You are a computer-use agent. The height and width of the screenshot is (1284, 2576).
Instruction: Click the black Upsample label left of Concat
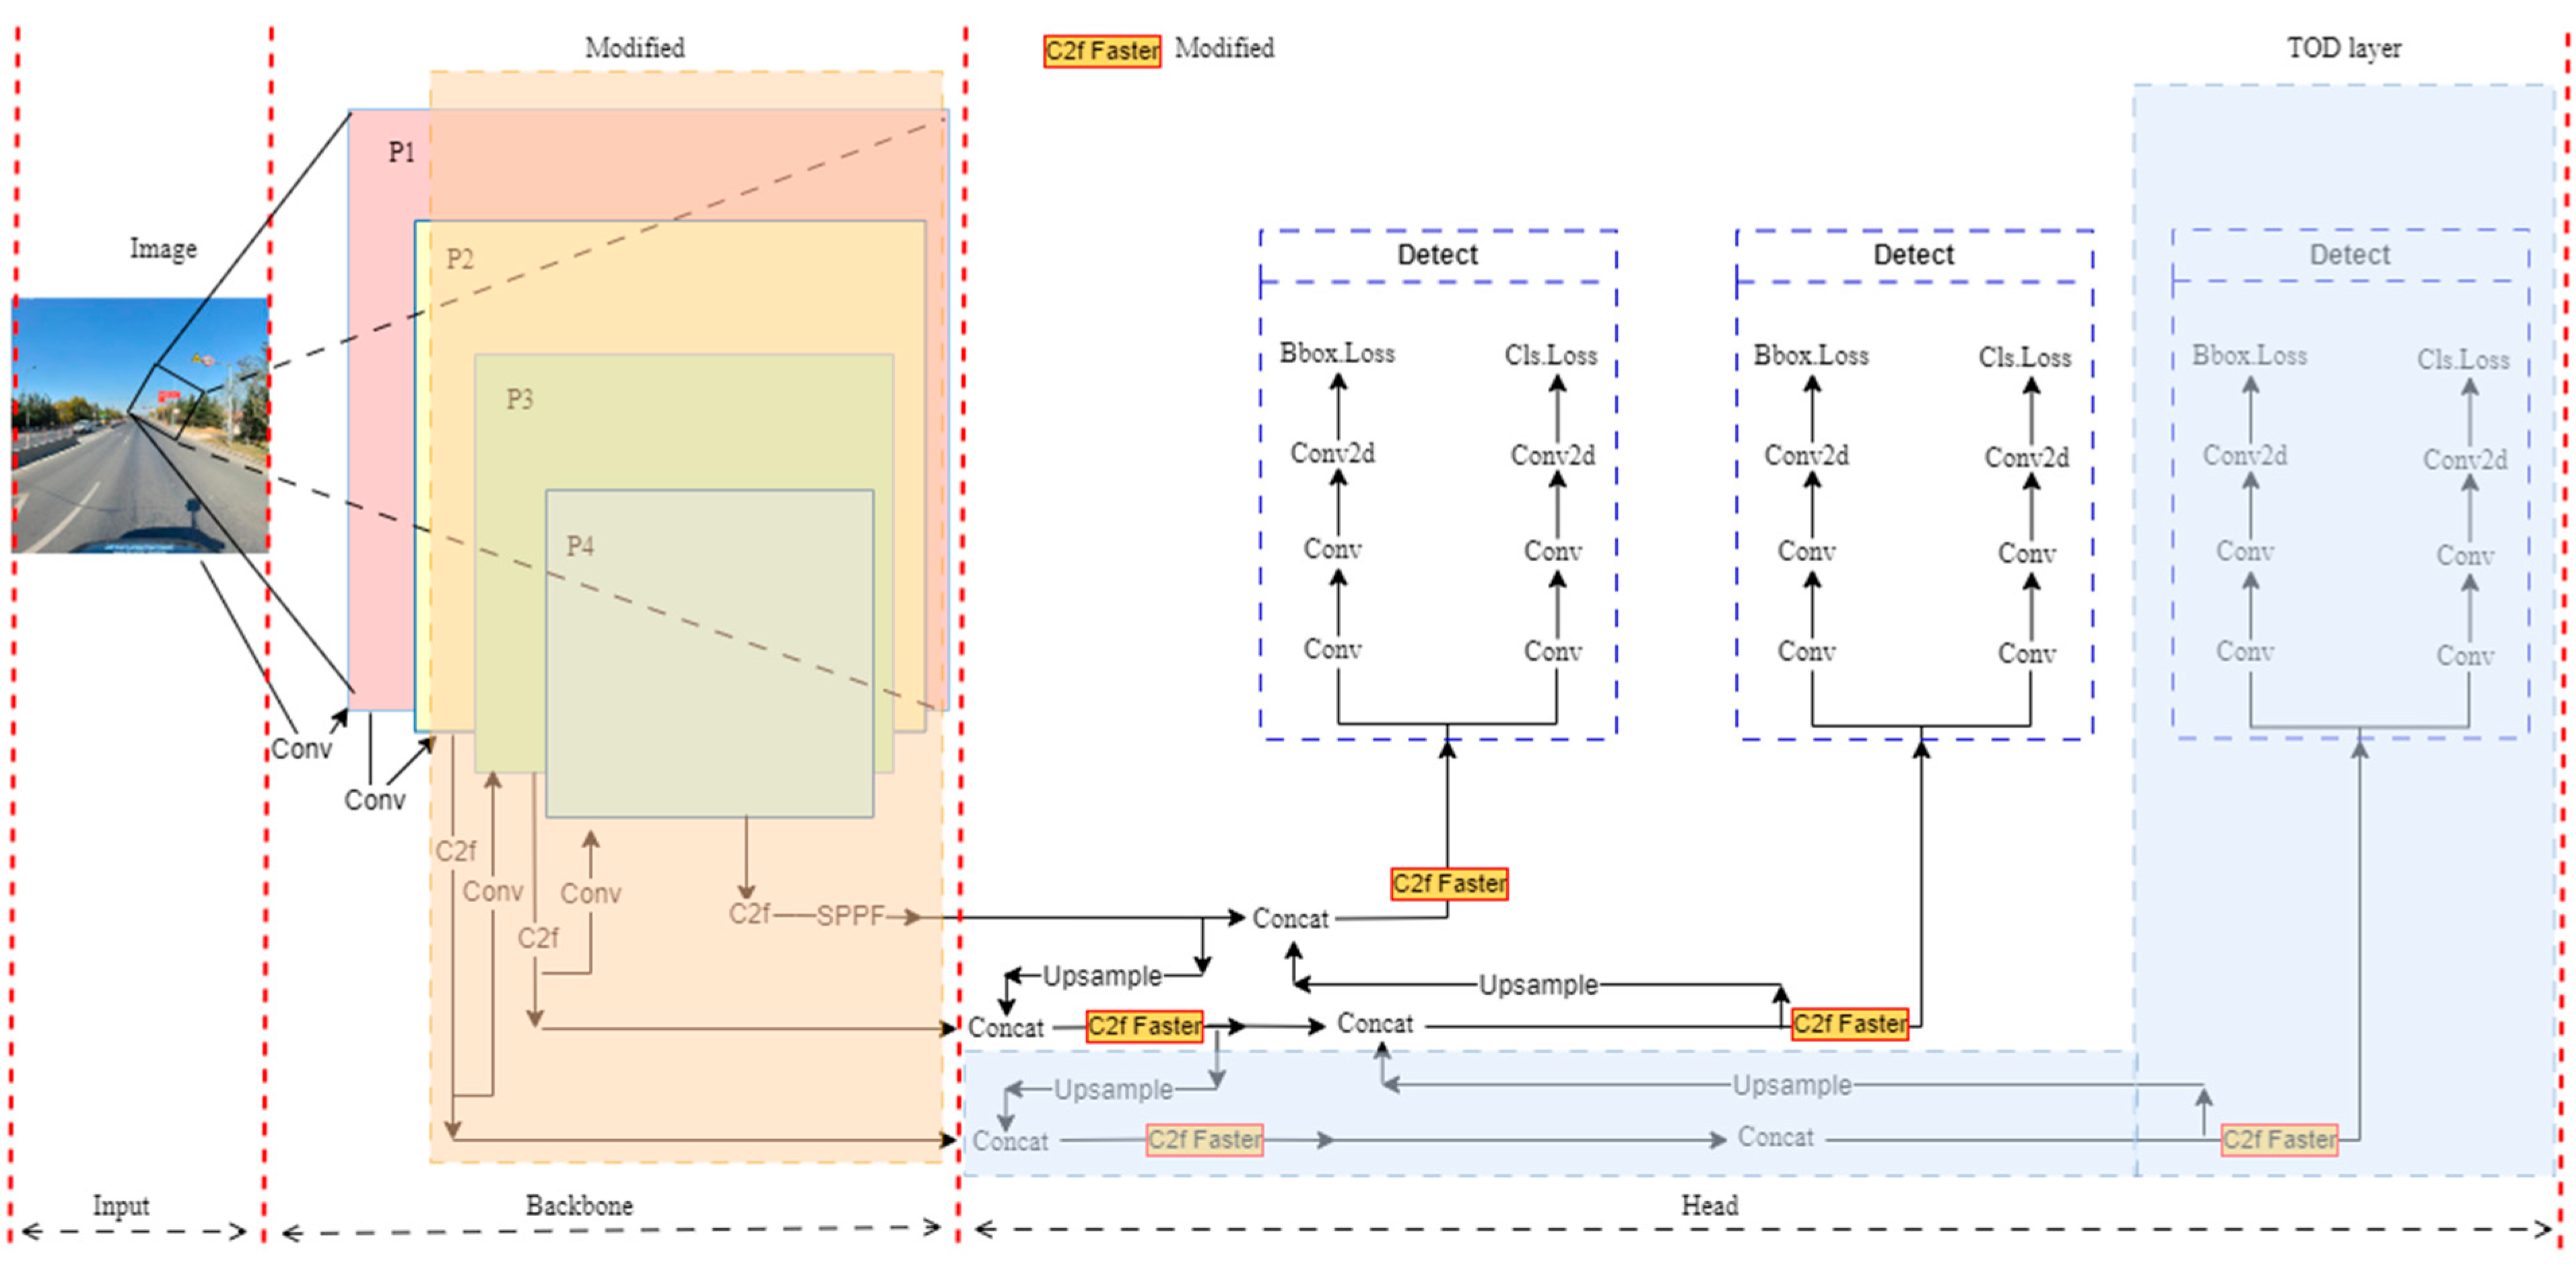(1102, 975)
